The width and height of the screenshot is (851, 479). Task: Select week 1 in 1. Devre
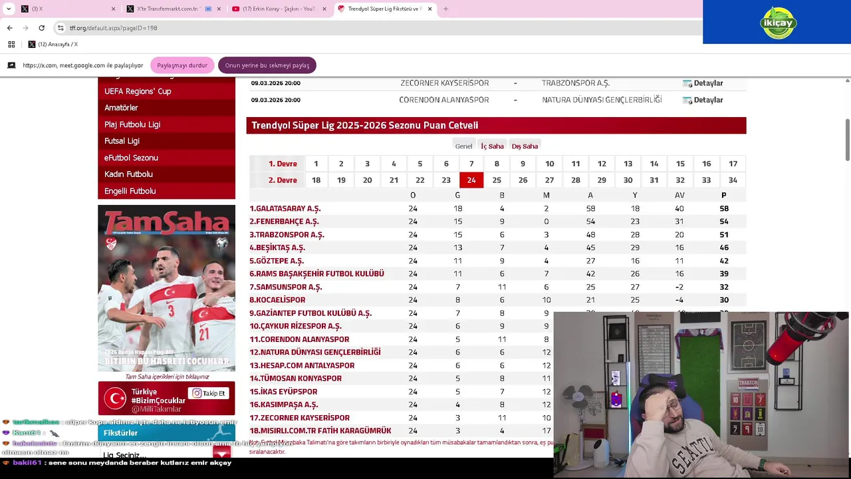(316, 164)
